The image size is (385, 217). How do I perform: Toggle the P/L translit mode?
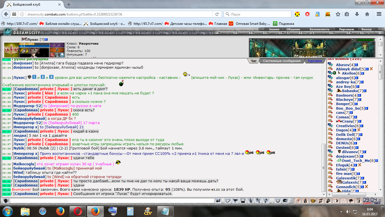[258, 201]
